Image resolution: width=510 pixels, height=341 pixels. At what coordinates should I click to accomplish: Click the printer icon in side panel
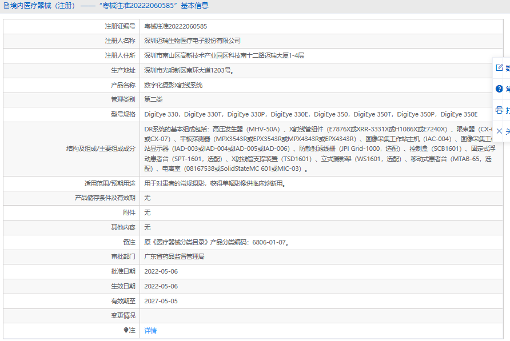499,110
